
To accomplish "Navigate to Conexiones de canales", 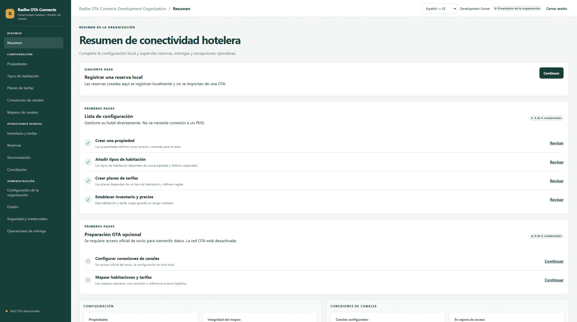I will (x=34, y=100).
